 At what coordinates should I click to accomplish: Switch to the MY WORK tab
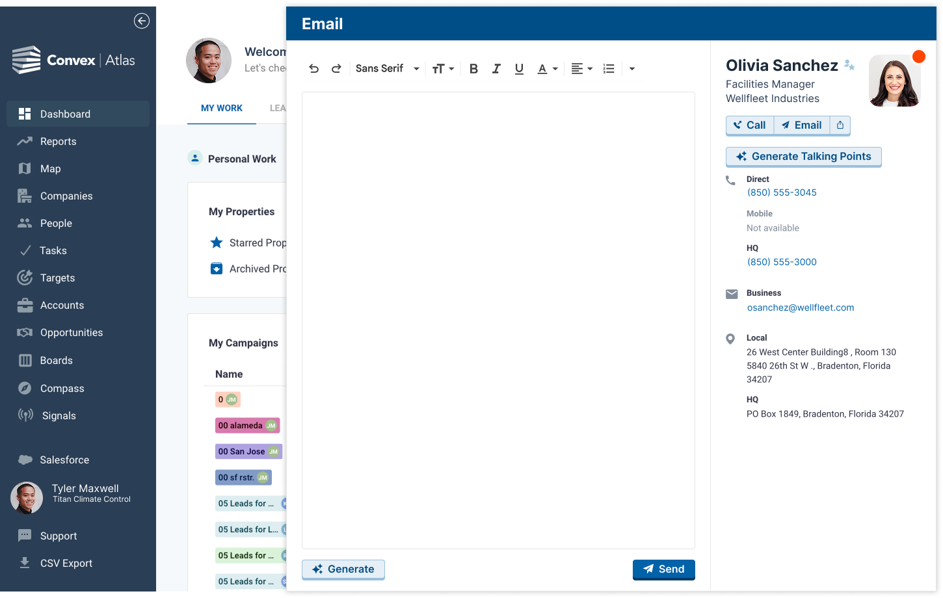pyautogui.click(x=222, y=108)
